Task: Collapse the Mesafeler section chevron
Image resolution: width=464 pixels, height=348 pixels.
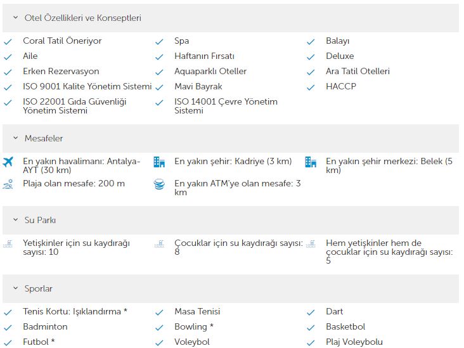Action: tap(16, 138)
